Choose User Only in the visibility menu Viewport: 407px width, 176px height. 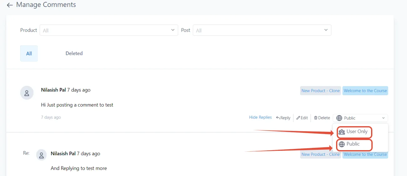point(354,132)
